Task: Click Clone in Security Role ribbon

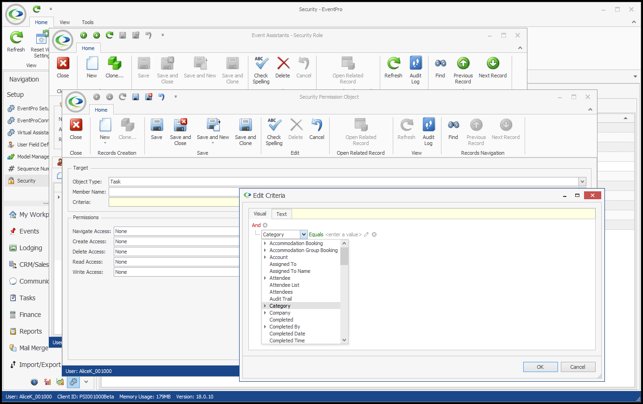Action: click(114, 68)
